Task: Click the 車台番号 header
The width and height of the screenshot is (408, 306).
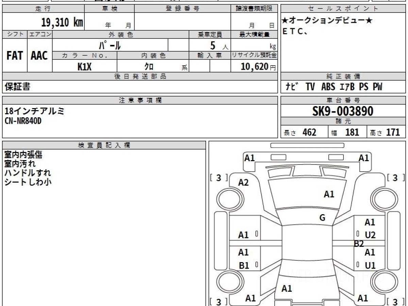Action: pyautogui.click(x=343, y=100)
